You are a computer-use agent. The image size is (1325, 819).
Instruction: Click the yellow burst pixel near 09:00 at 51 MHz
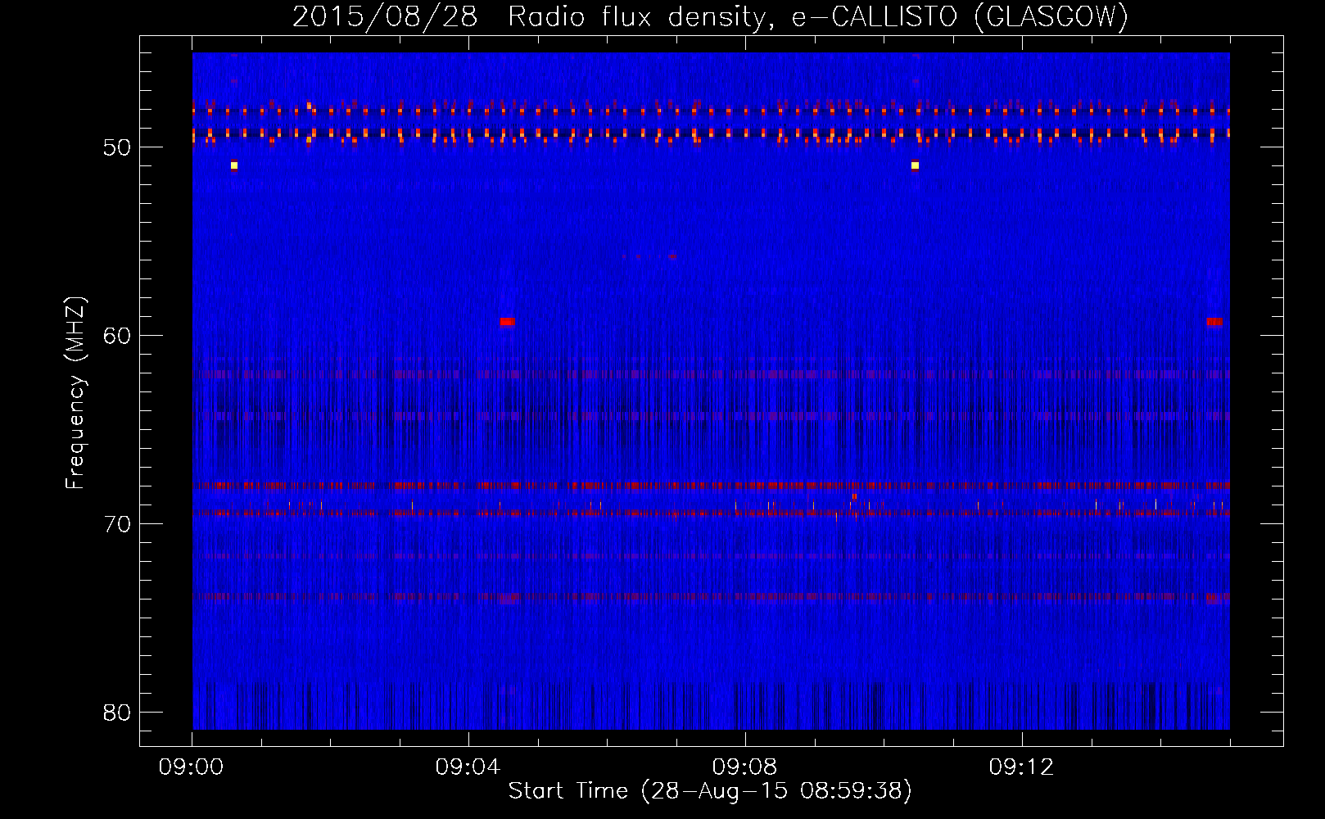[x=234, y=165]
